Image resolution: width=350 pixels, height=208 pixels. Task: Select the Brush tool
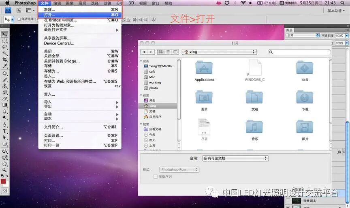click(5, 80)
